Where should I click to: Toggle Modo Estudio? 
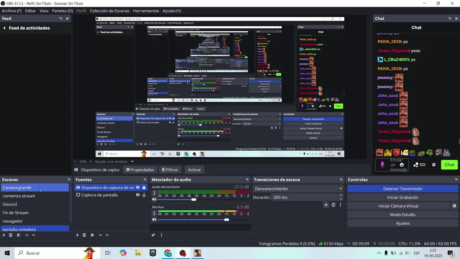[x=402, y=215]
